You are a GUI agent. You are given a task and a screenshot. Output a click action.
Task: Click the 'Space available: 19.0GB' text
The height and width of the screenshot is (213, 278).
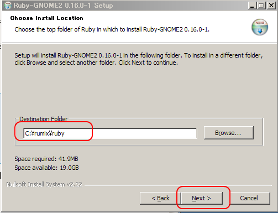point(46,168)
